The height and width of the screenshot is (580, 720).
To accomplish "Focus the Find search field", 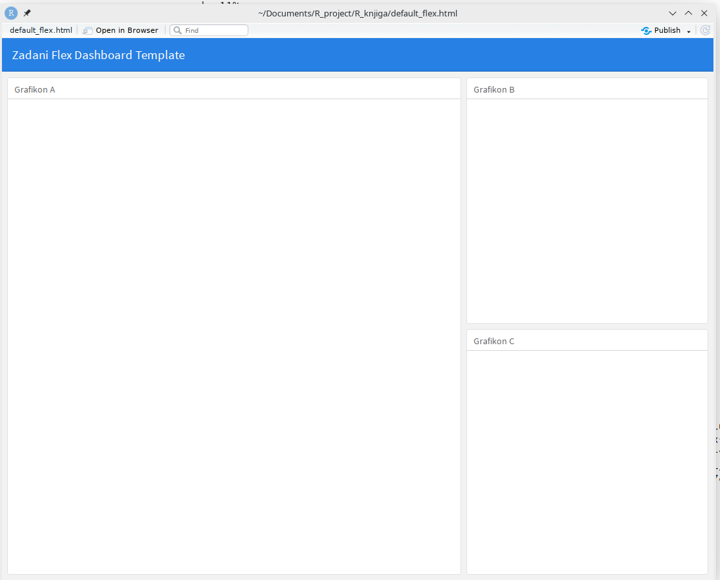I will pos(214,30).
